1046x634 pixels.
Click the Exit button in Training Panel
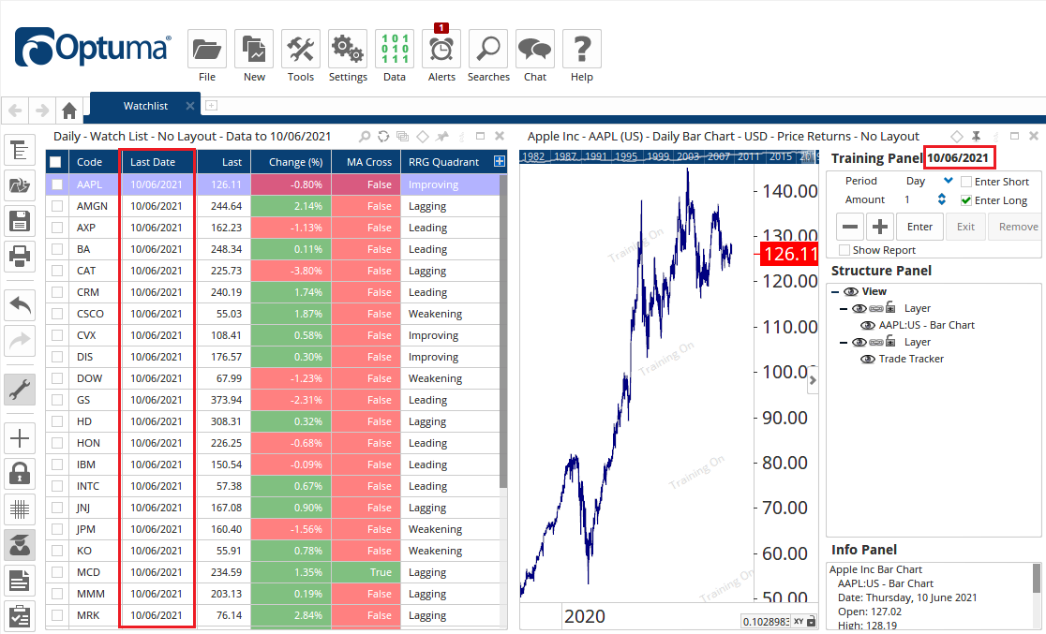click(966, 227)
